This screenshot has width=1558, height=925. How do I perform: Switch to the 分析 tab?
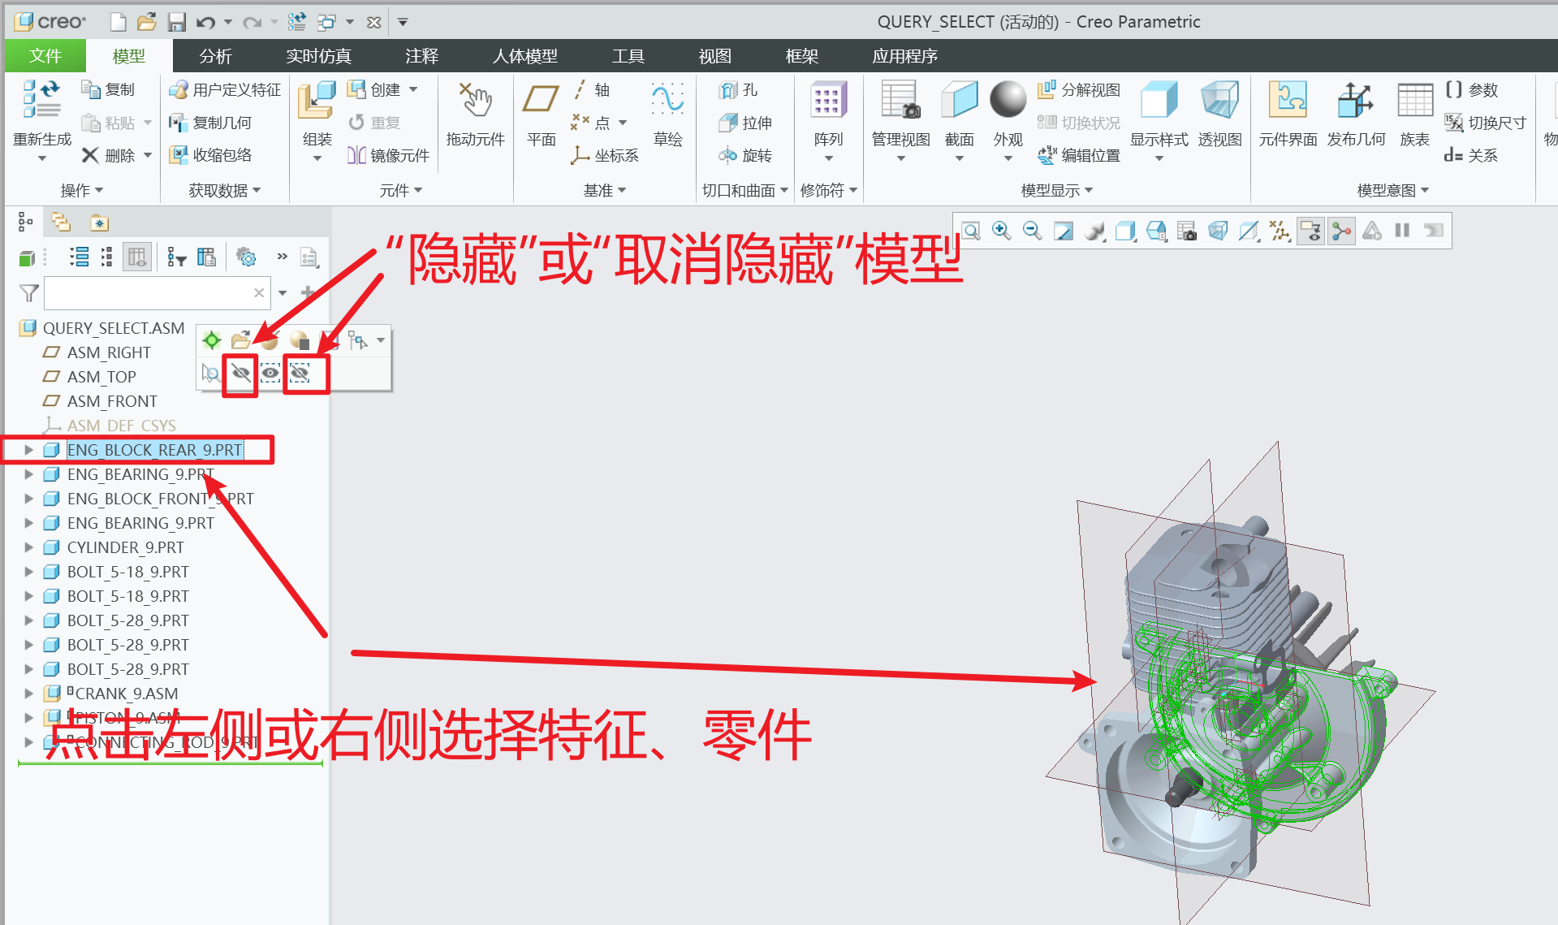pyautogui.click(x=215, y=56)
